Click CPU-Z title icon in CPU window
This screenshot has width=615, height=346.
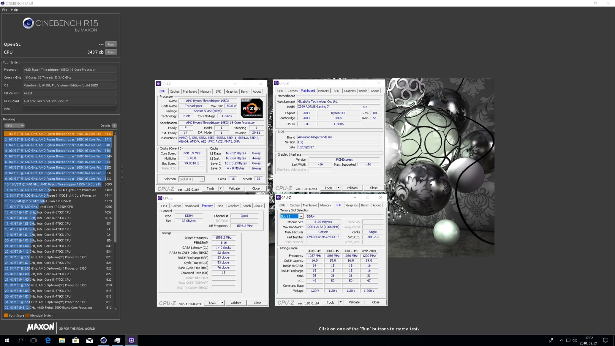(159, 84)
